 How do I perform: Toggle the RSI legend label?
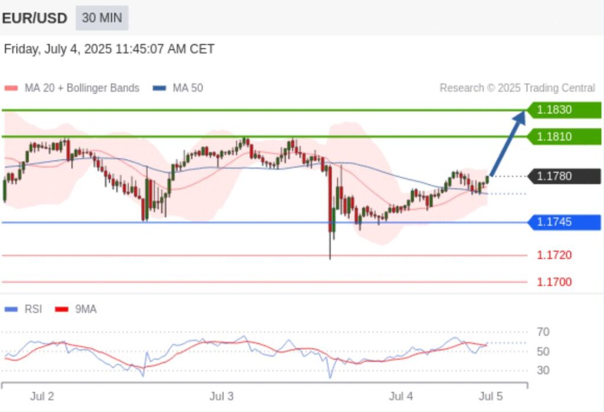tap(33, 309)
